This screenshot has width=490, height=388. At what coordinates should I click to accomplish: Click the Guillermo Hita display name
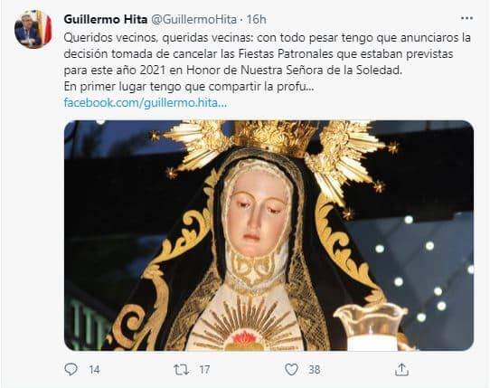coord(106,19)
